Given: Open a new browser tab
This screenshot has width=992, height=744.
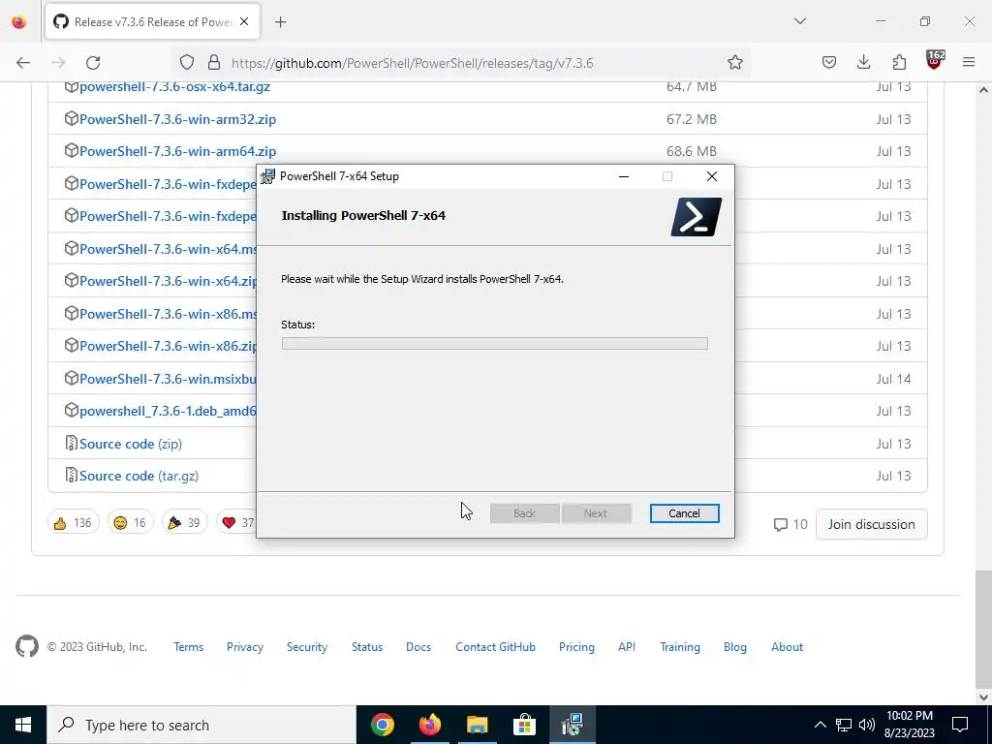Looking at the screenshot, I should click(x=281, y=22).
